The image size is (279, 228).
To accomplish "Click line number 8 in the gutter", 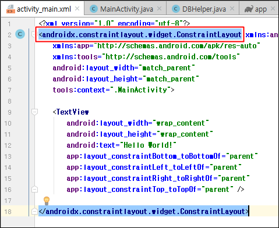I will tap(9, 101).
